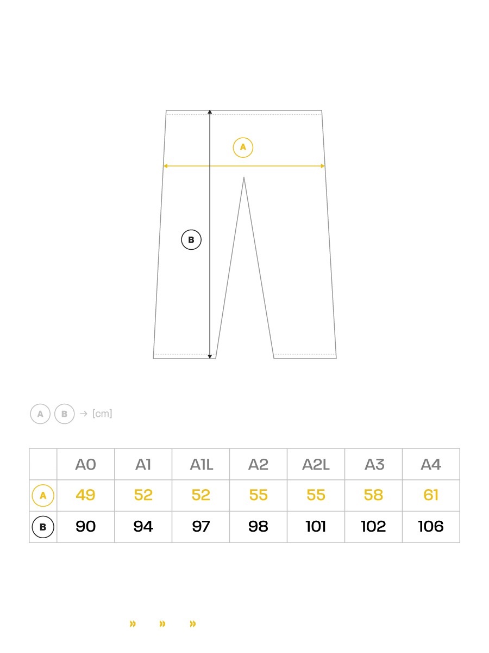Click the width value 49 for size A0
The width and height of the screenshot is (489, 653).
tap(85, 495)
